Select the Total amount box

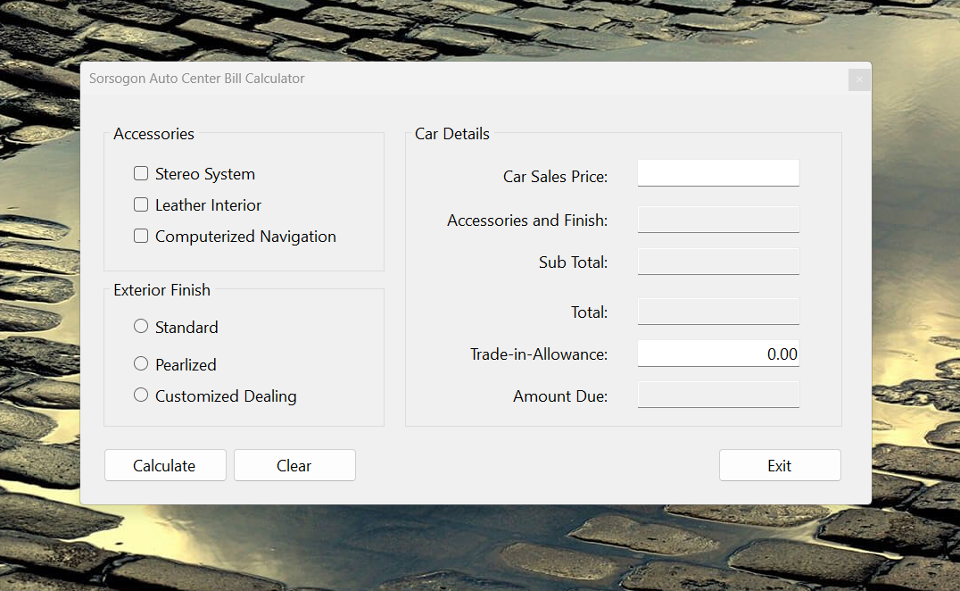[x=718, y=312]
